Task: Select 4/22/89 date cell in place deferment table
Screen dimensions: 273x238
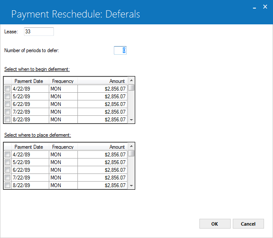Action: tap(30, 154)
